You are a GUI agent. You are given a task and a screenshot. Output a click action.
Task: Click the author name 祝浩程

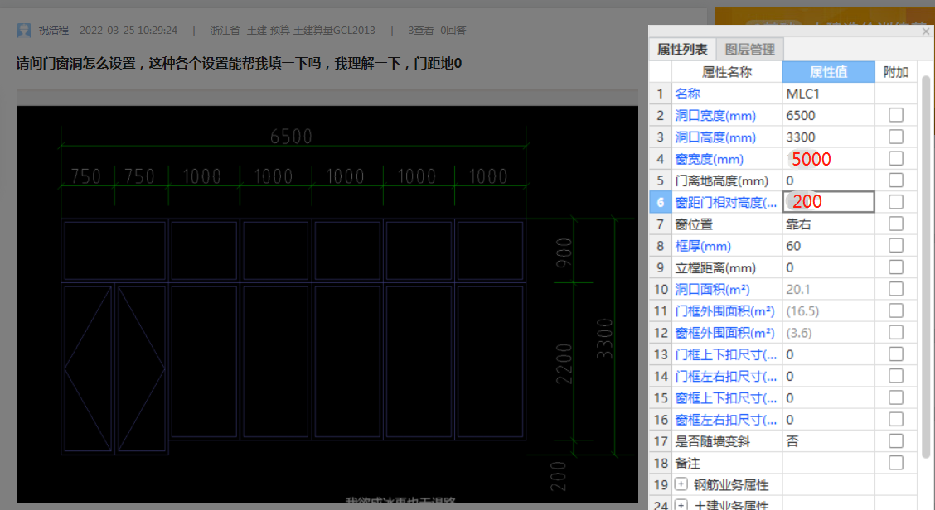pos(54,31)
